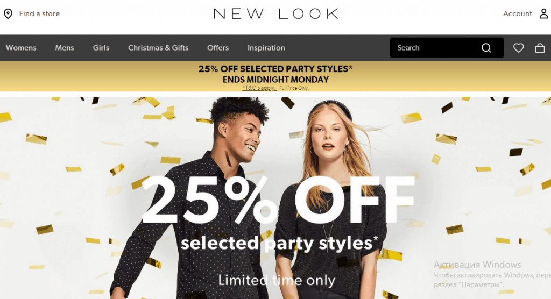Viewport: 551px width, 299px height.
Task: Click the Find a store link
Action: point(39,13)
